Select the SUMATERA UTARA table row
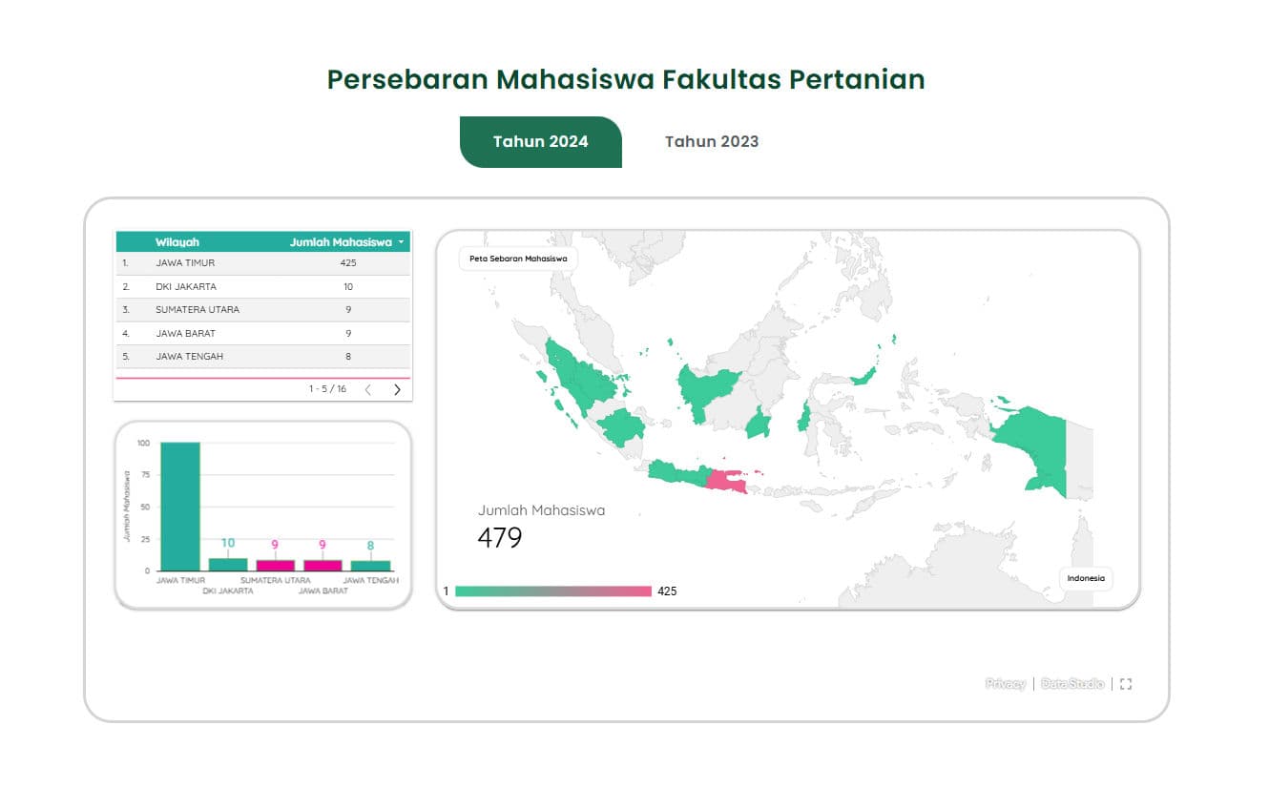The image size is (1269, 788). 262,310
